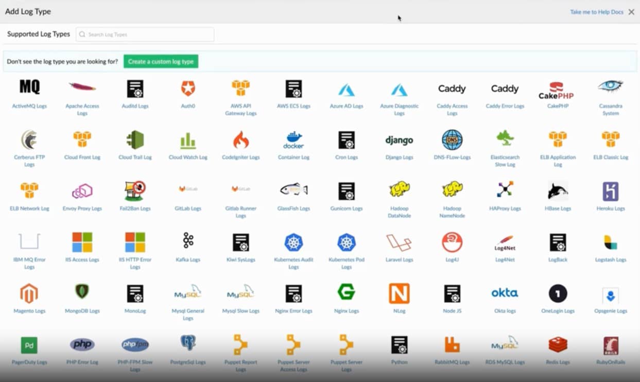The height and width of the screenshot is (382, 640).
Task: Select the GlassFish Logs fish icon
Action: click(293, 189)
